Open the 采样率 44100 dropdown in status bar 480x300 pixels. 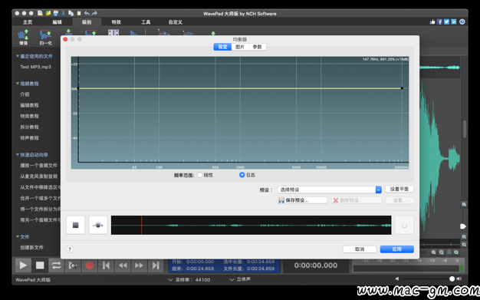click(189, 280)
